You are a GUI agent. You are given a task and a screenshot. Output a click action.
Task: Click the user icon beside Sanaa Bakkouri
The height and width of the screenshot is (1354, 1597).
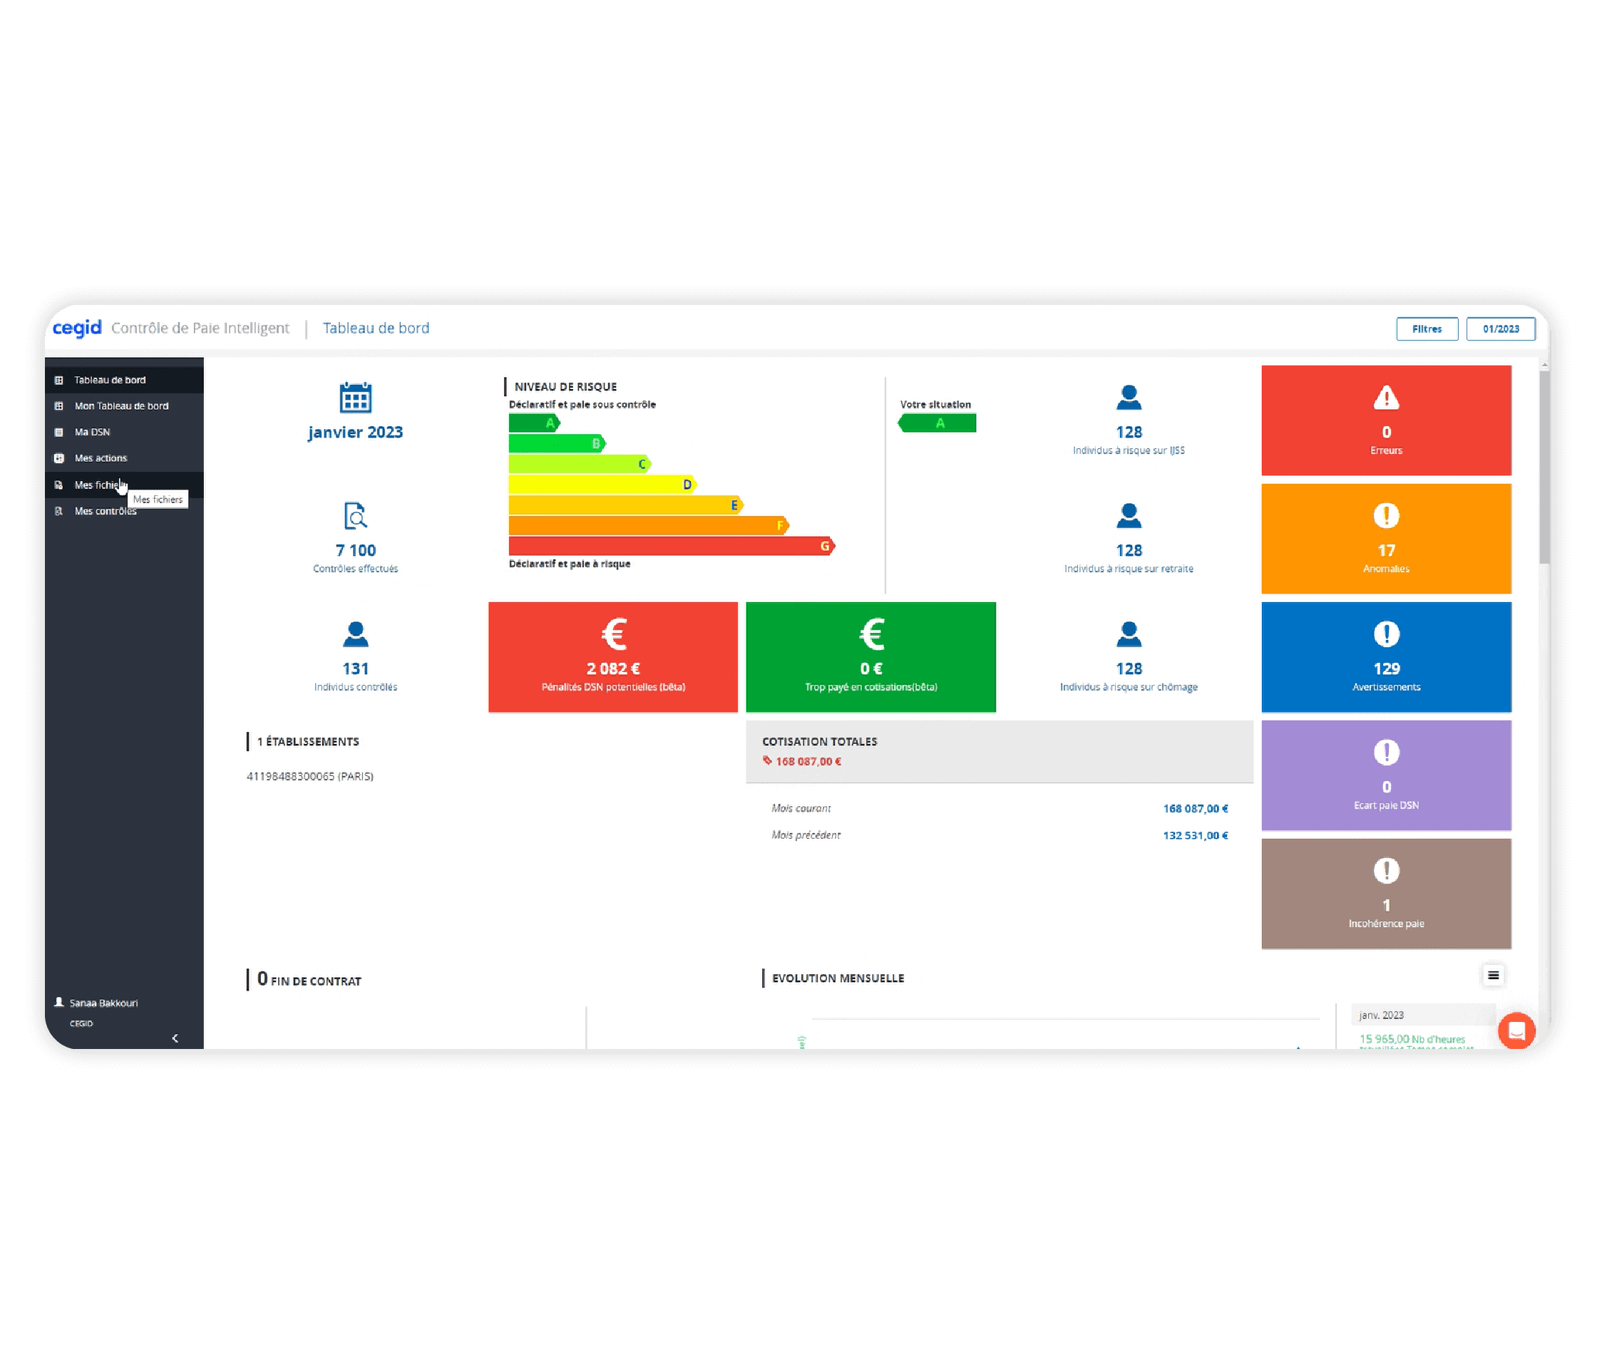tap(59, 1003)
